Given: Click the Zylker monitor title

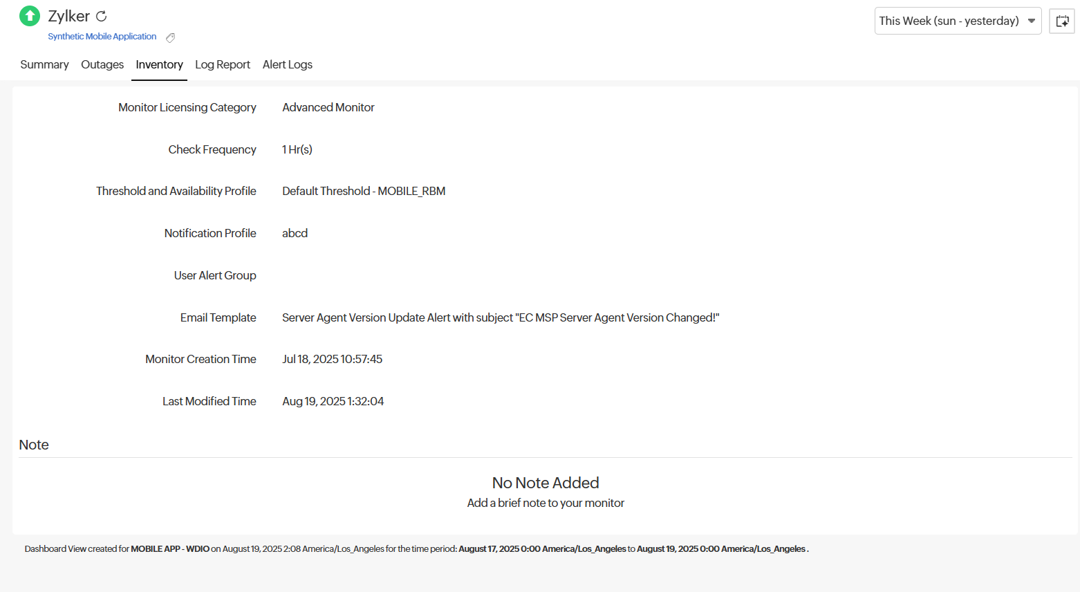Looking at the screenshot, I should pos(68,16).
